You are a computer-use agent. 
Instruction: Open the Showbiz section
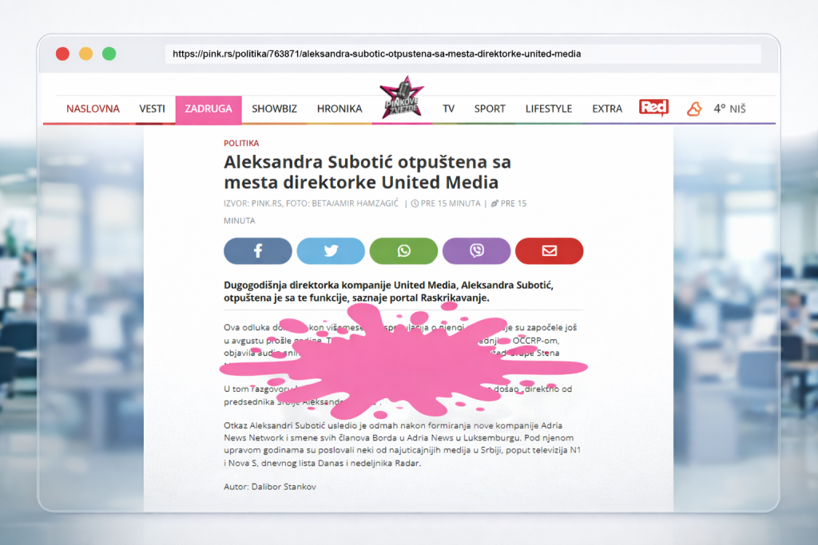[x=274, y=109]
